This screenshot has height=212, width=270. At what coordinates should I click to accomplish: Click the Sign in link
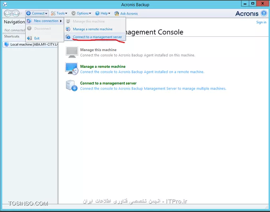261,22
